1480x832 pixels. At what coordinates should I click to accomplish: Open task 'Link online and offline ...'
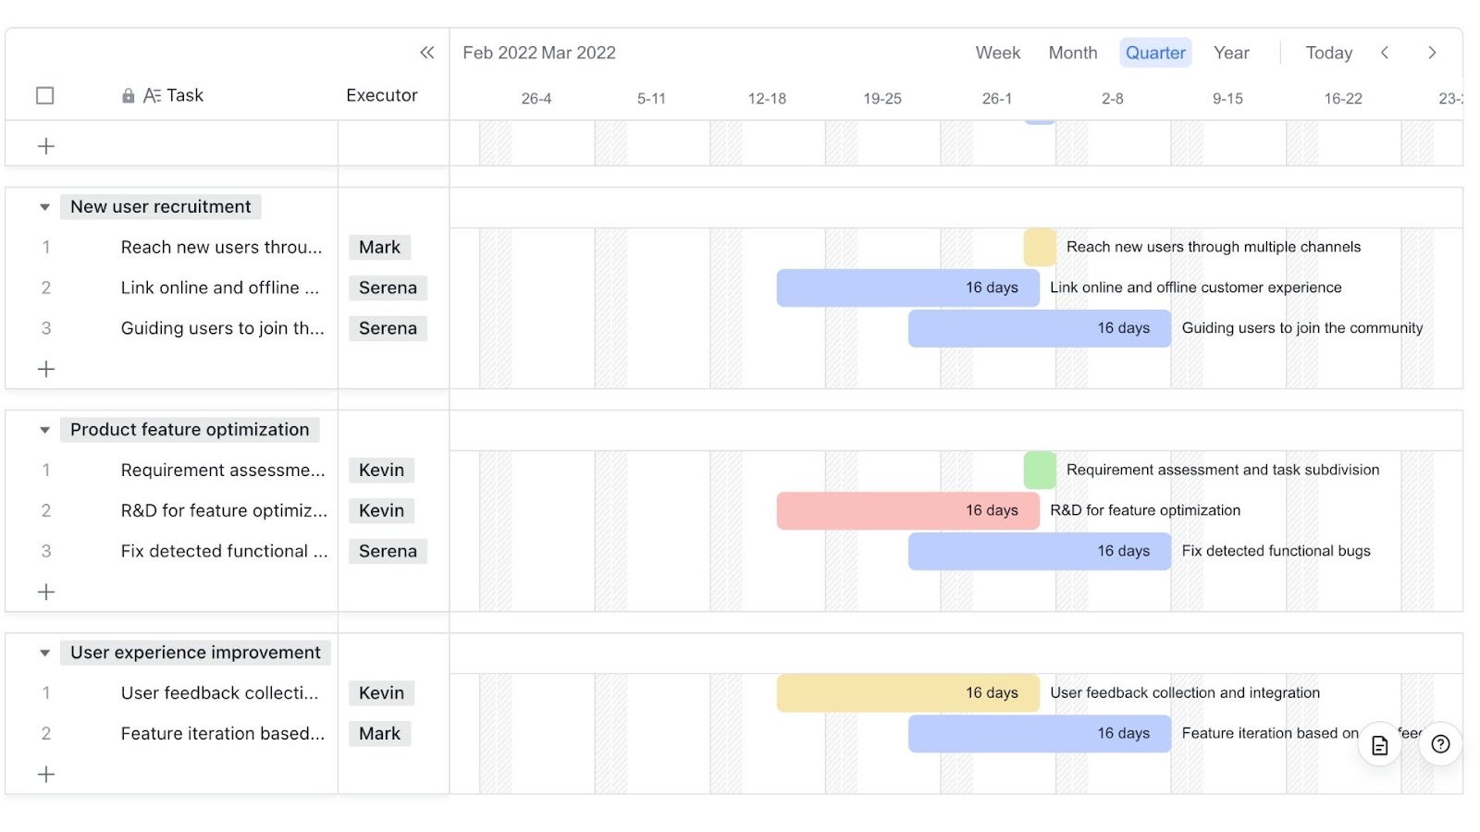pos(220,288)
